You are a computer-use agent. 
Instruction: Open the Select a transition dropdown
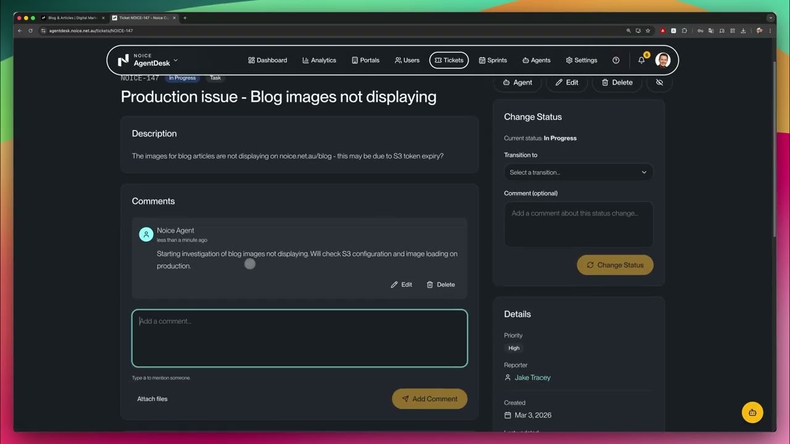(x=578, y=172)
